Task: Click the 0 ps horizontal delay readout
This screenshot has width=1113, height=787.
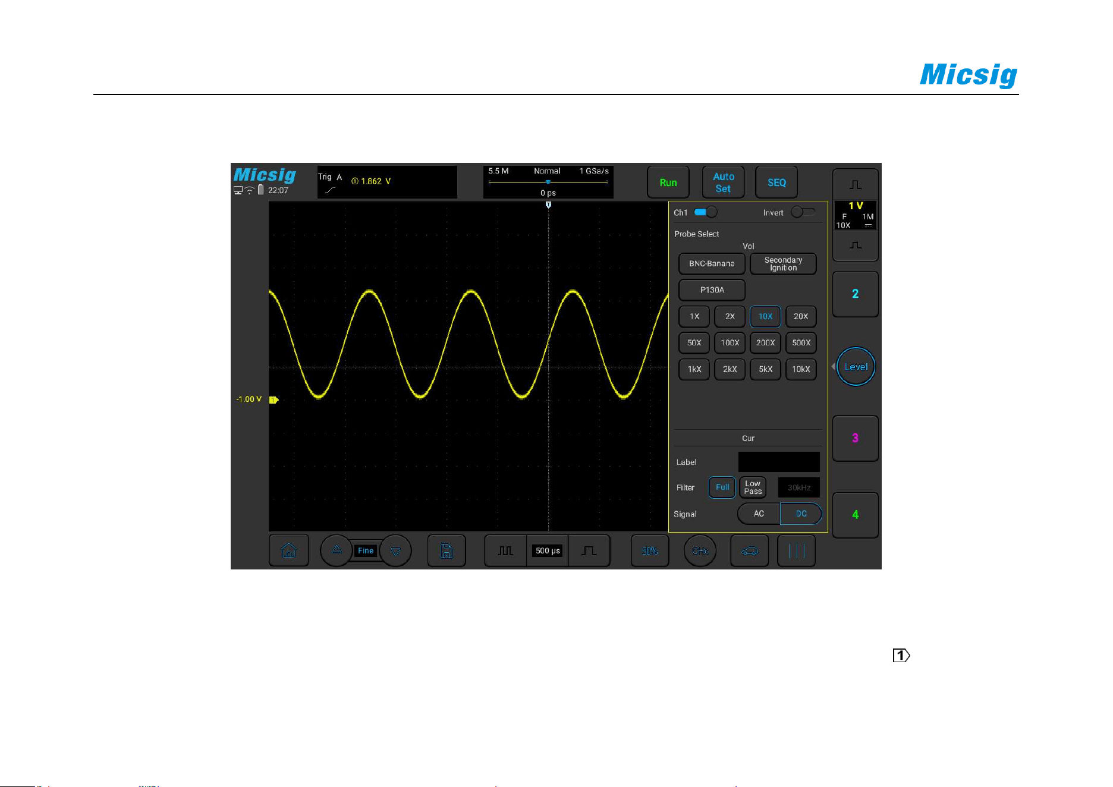Action: [x=548, y=193]
